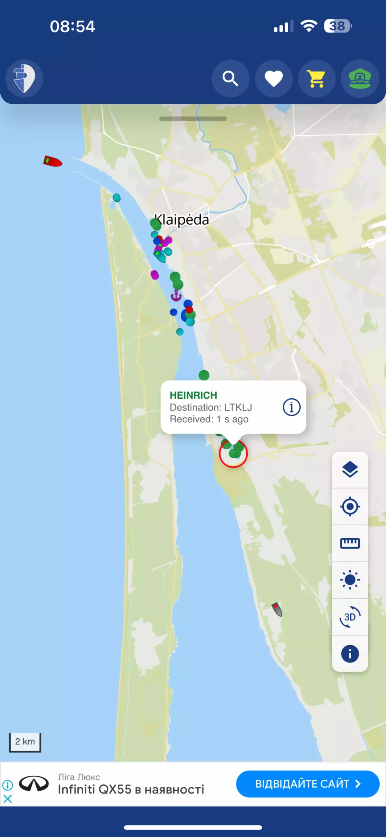Toggle 3D map view

(x=350, y=617)
